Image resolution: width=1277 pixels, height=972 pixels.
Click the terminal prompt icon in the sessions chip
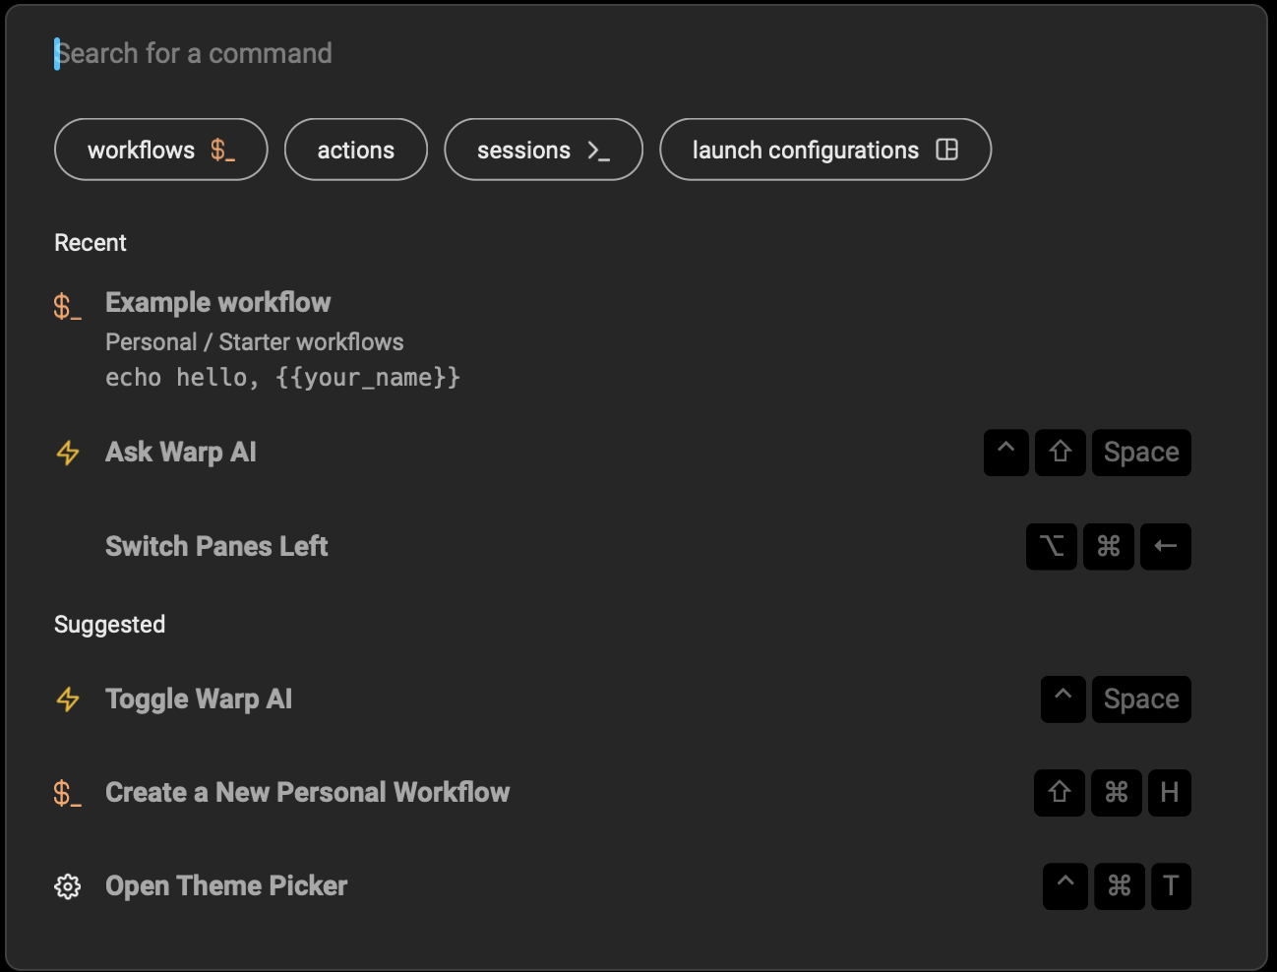click(x=598, y=151)
